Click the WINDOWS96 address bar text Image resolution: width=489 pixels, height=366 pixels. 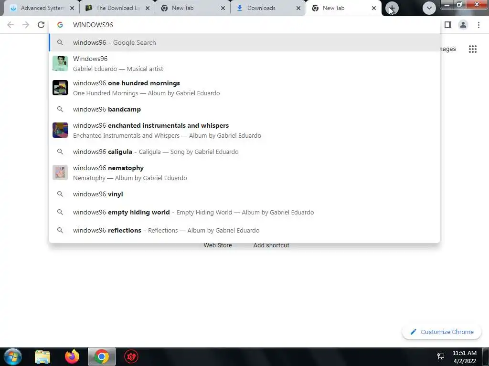93,25
